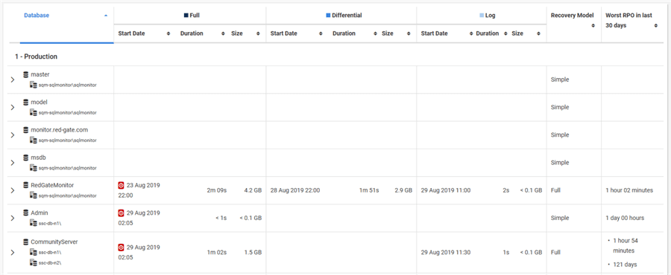Click red alert icon for RedGateMonitor full backup
Viewport: 671px width, 275px height.
coord(121,186)
